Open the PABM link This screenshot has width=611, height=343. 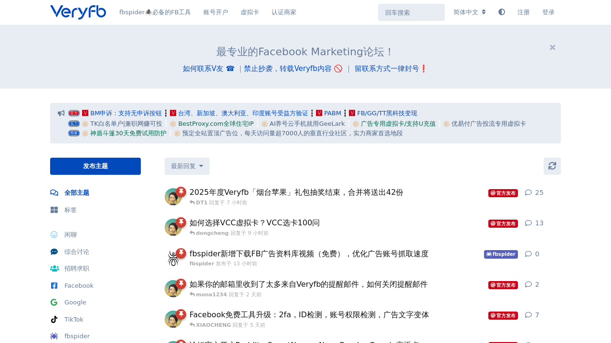tap(333, 113)
